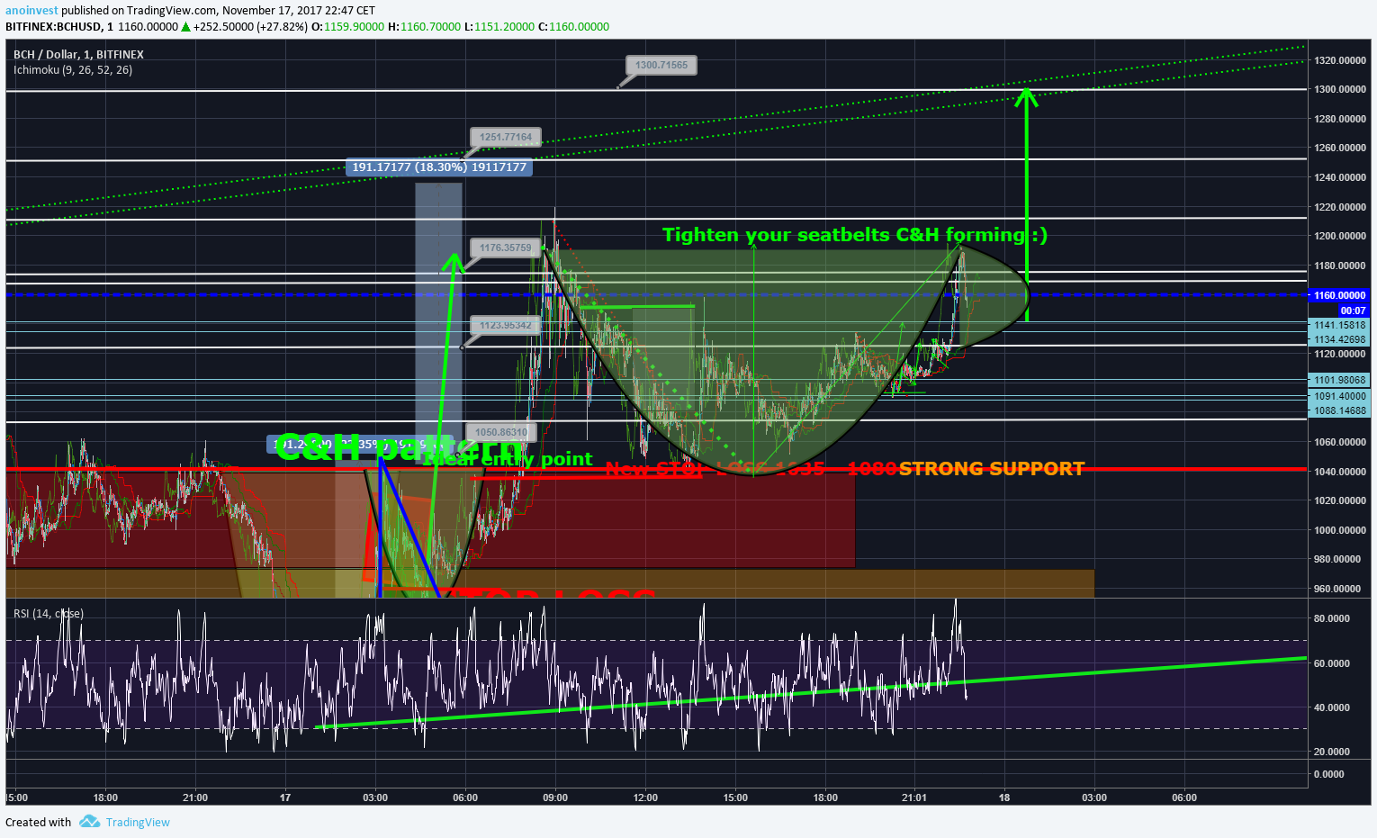The image size is (1377, 838).
Task: Click the 21:01 time axis label
Action: (914, 797)
